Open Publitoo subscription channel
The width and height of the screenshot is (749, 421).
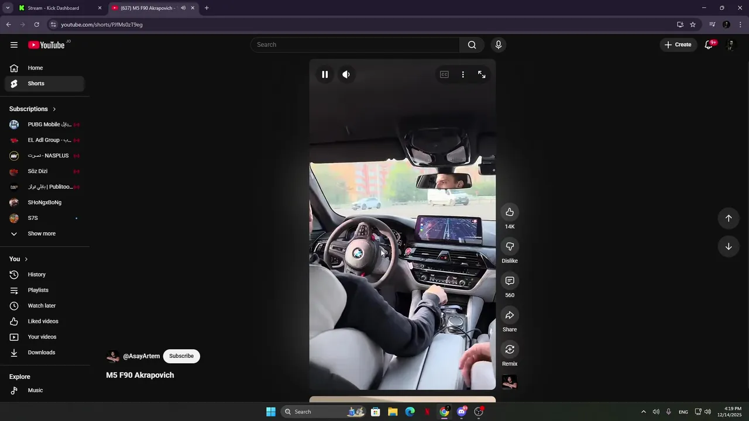(44, 187)
